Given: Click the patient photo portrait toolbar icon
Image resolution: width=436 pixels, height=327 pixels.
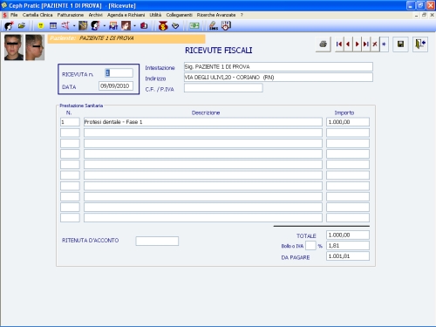Looking at the screenshot, I should coord(126,26).
